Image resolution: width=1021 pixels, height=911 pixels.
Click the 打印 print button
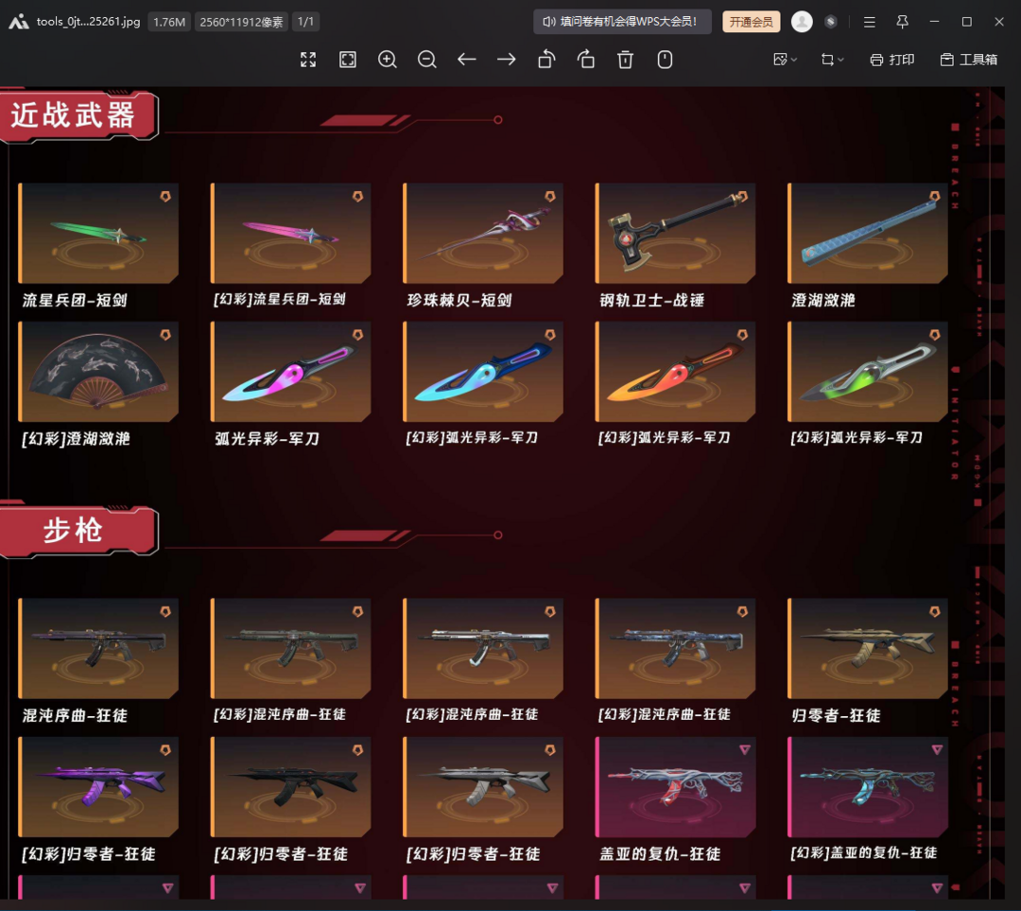892,60
